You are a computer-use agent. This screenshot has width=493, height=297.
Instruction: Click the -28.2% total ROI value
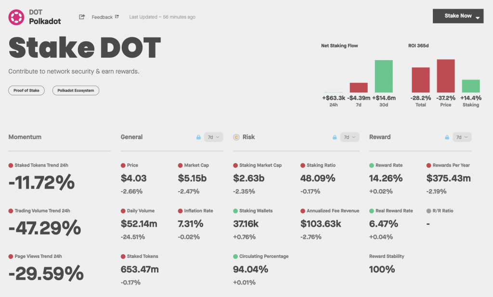point(421,98)
